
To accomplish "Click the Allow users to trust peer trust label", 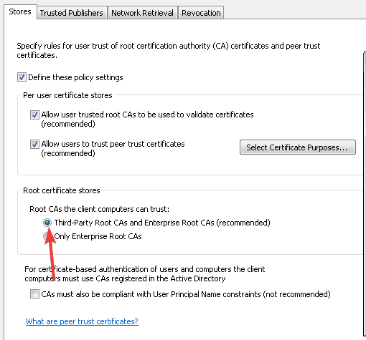I will (113, 148).
